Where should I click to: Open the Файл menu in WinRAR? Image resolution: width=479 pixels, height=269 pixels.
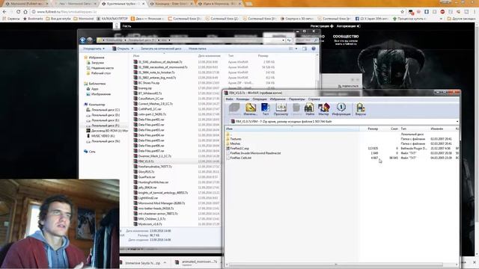tap(229, 99)
